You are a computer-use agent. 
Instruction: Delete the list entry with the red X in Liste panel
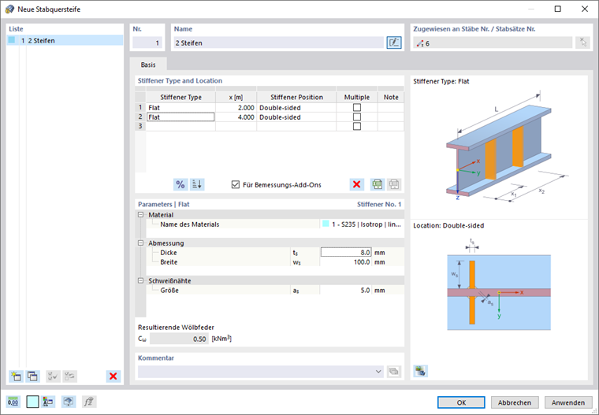point(113,376)
